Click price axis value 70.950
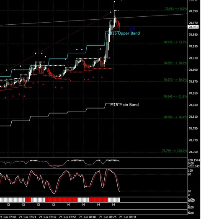 [x=193, y=35]
